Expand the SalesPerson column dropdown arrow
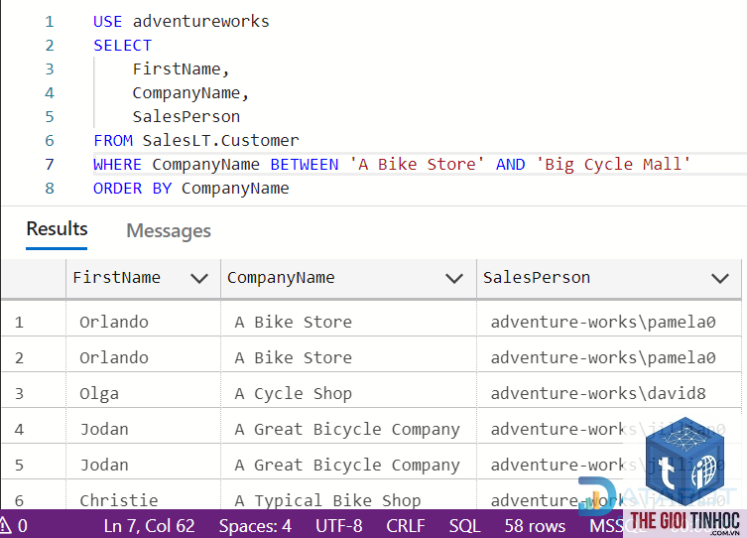 (x=720, y=278)
